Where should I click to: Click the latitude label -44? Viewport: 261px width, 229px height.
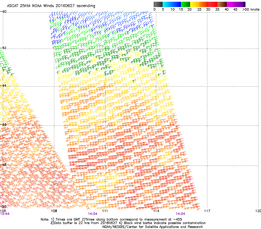(3, 86)
